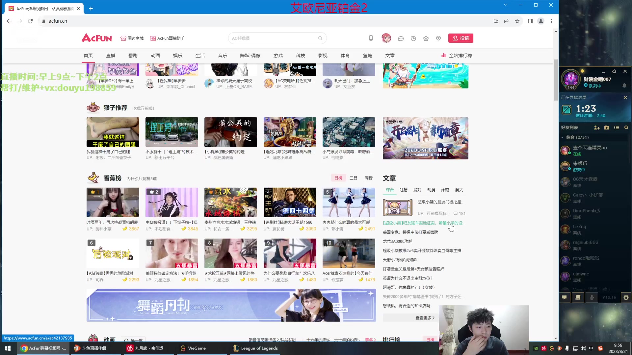632x355 pixels.
Task: Click the microphone icon in the LoL client
Action: point(592,297)
